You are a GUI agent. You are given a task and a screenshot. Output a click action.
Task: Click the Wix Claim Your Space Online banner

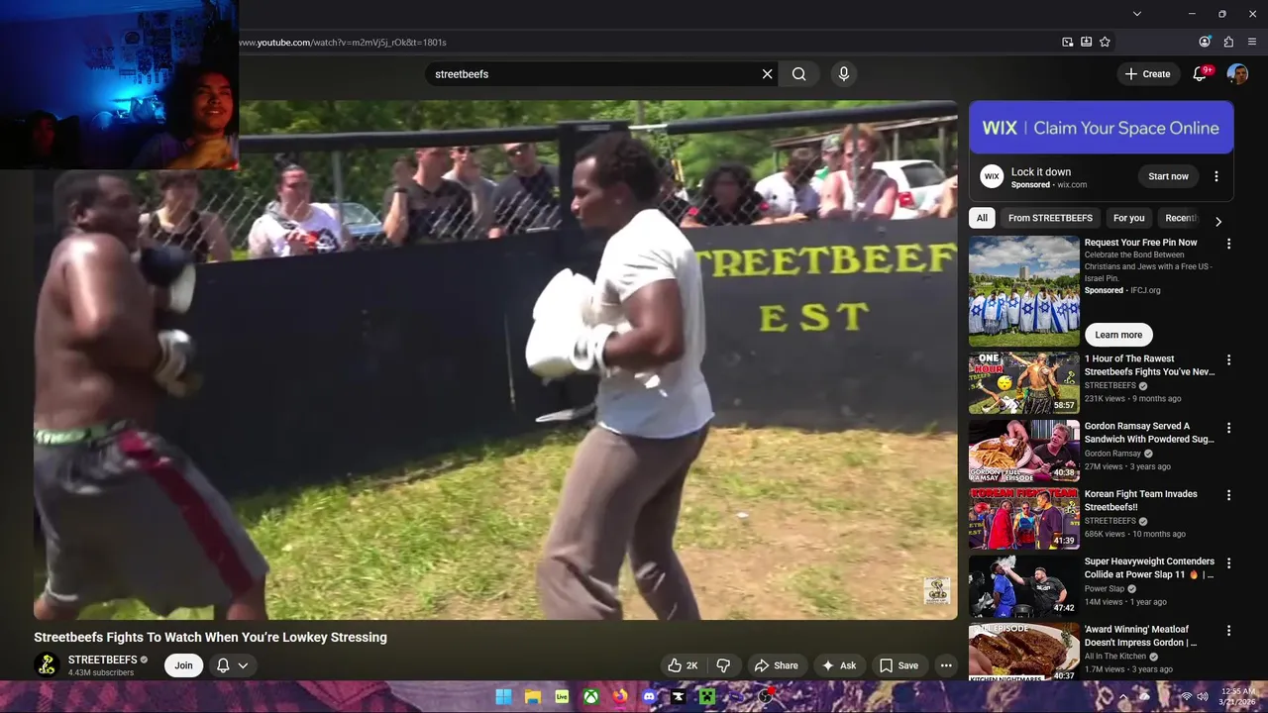(x=1102, y=128)
